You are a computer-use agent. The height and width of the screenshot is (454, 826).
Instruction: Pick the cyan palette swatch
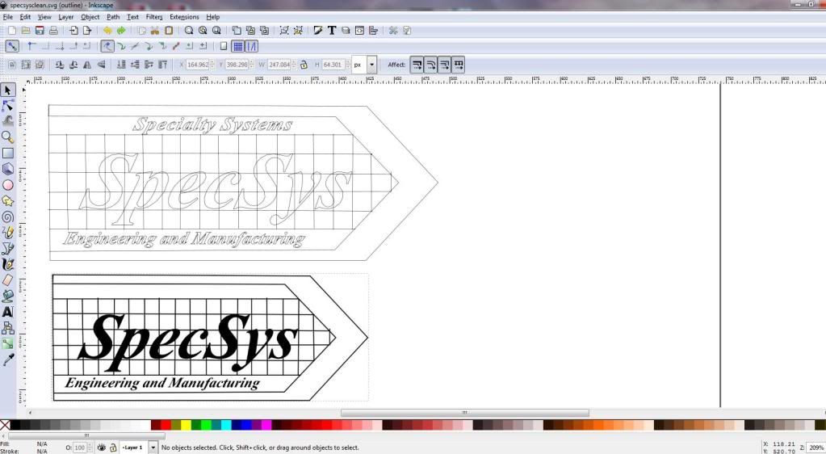226,425
